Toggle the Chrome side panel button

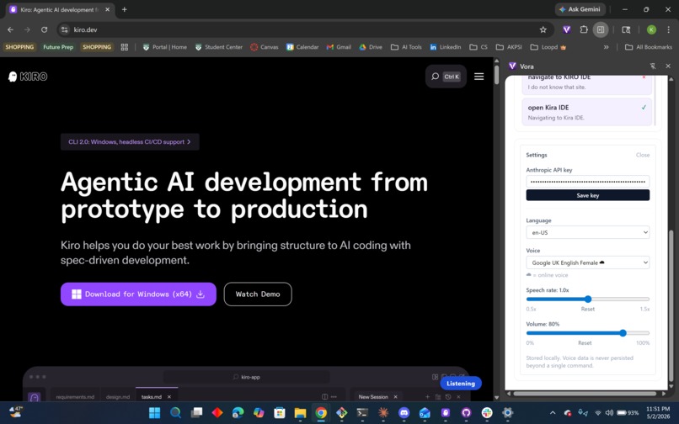coord(601,29)
